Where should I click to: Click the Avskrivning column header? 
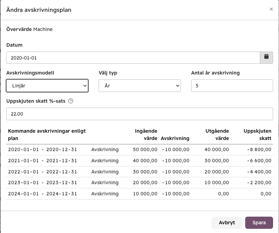click(175, 138)
